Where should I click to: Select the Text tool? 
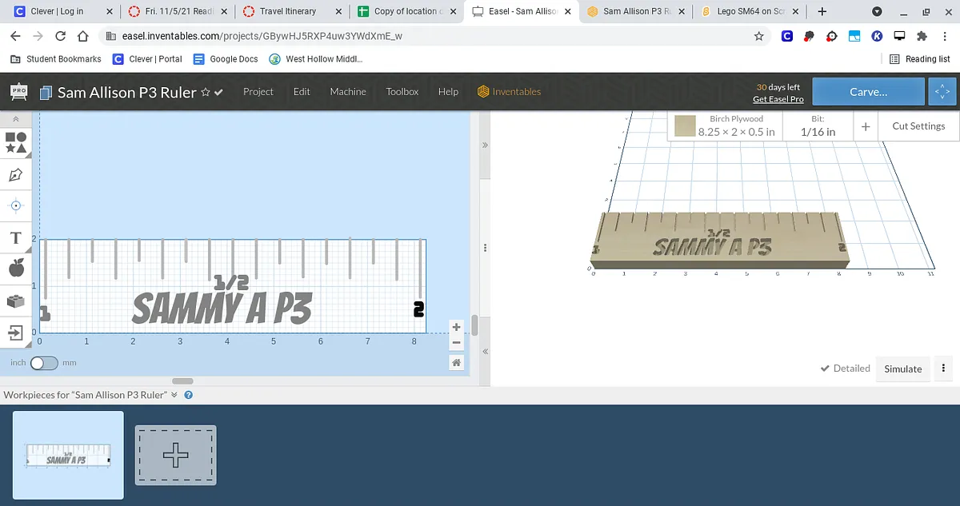pyautogui.click(x=16, y=238)
